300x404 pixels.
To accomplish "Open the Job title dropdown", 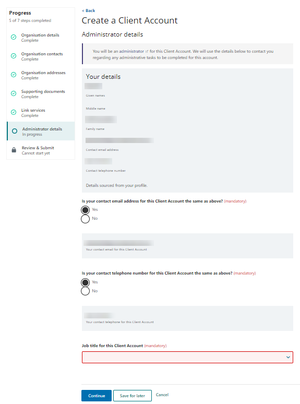I will point(187,358).
